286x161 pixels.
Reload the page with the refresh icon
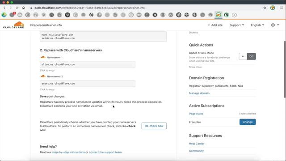pos(17,8)
